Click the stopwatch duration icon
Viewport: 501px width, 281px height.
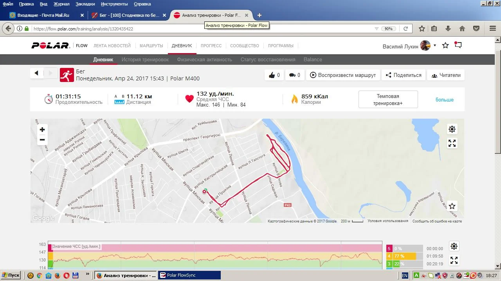click(x=48, y=99)
